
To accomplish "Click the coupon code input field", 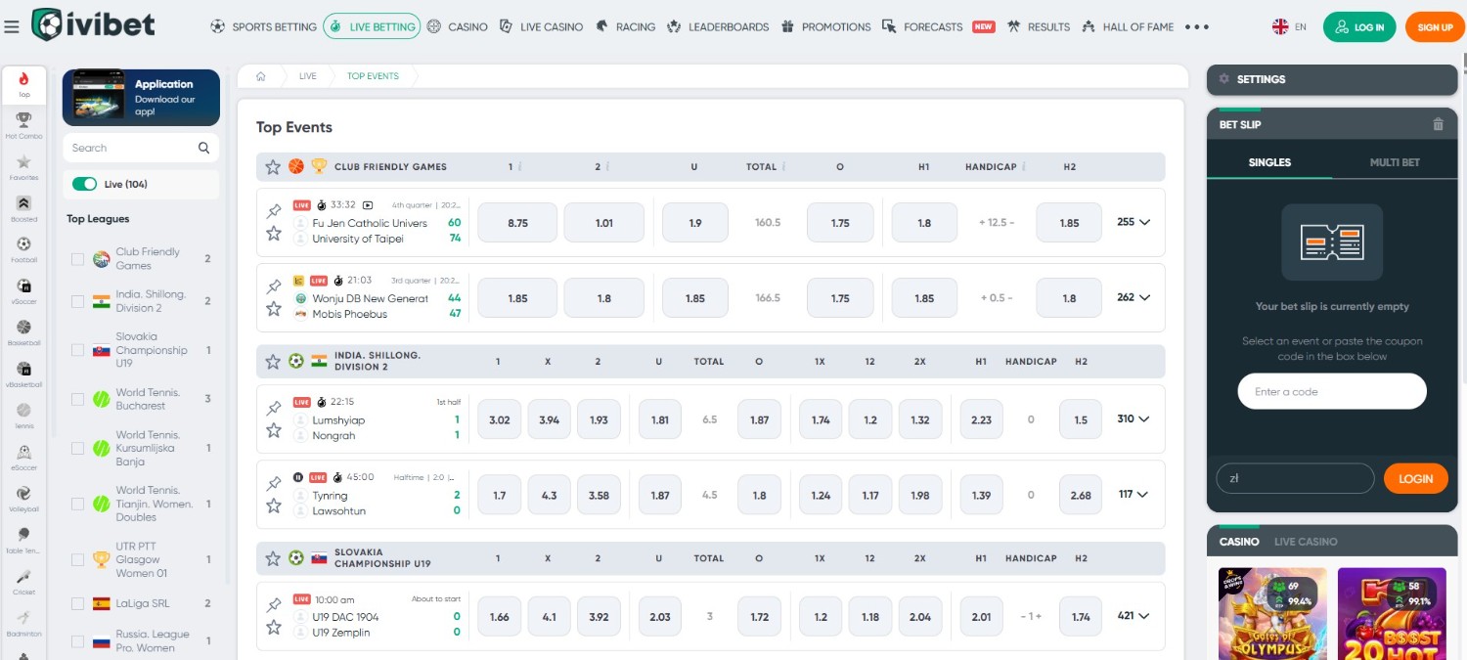I will pos(1332,392).
